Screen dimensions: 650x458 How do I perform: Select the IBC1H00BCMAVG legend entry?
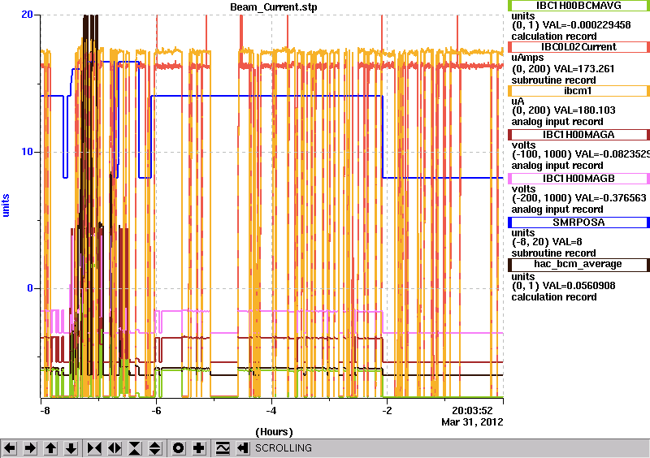578,6
